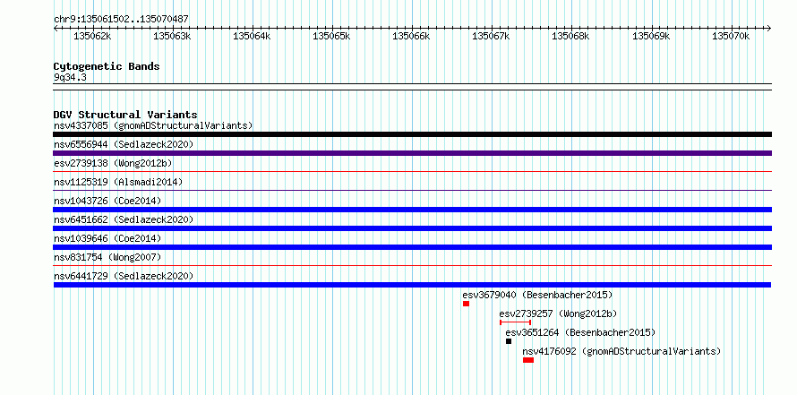797x395 pixels.
Task: Click the blue nsv6441729 variant bar
Action: pos(412,285)
